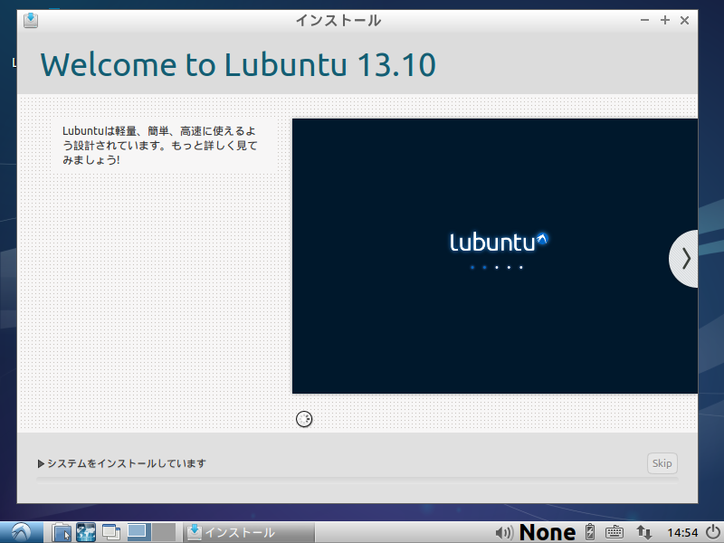Open the keyboard layout tray icon

pos(614,532)
